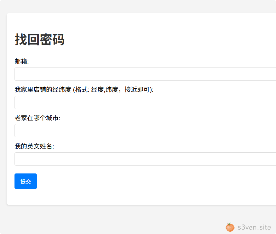This screenshot has width=276, height=234.
Task: Select the 老家在哪个城市 city input box
Action: (145, 131)
